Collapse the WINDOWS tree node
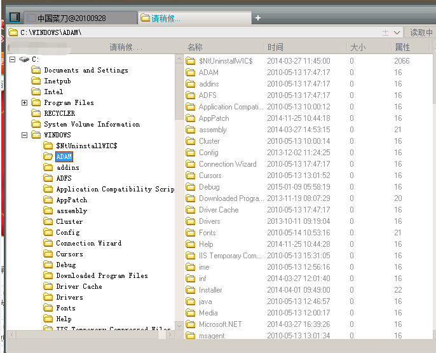This screenshot has width=436, height=353. click(24, 135)
